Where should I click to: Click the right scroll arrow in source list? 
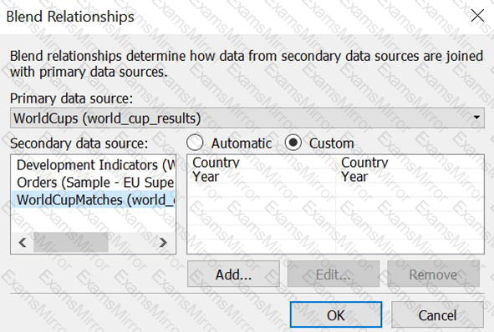(163, 243)
